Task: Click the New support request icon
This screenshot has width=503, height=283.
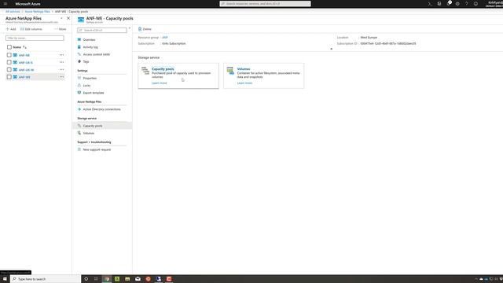Action: (79, 149)
